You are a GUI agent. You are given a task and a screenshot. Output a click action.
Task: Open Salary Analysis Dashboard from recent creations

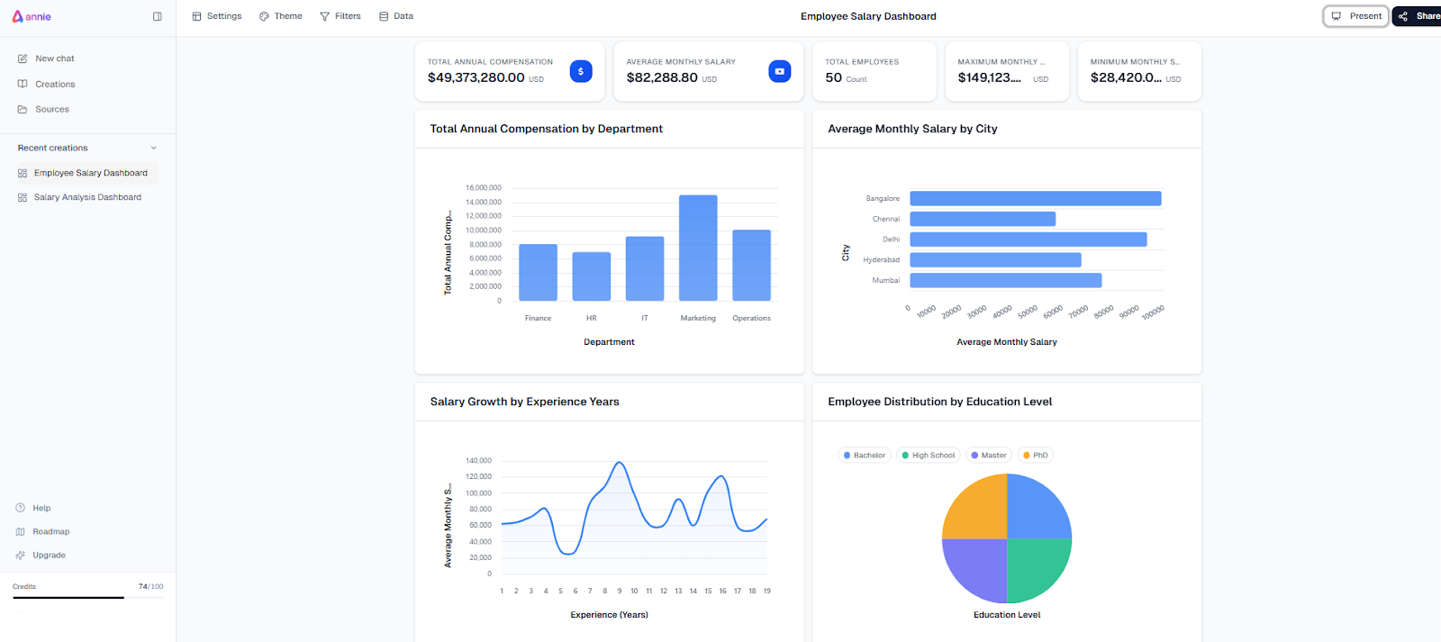pyautogui.click(x=87, y=197)
